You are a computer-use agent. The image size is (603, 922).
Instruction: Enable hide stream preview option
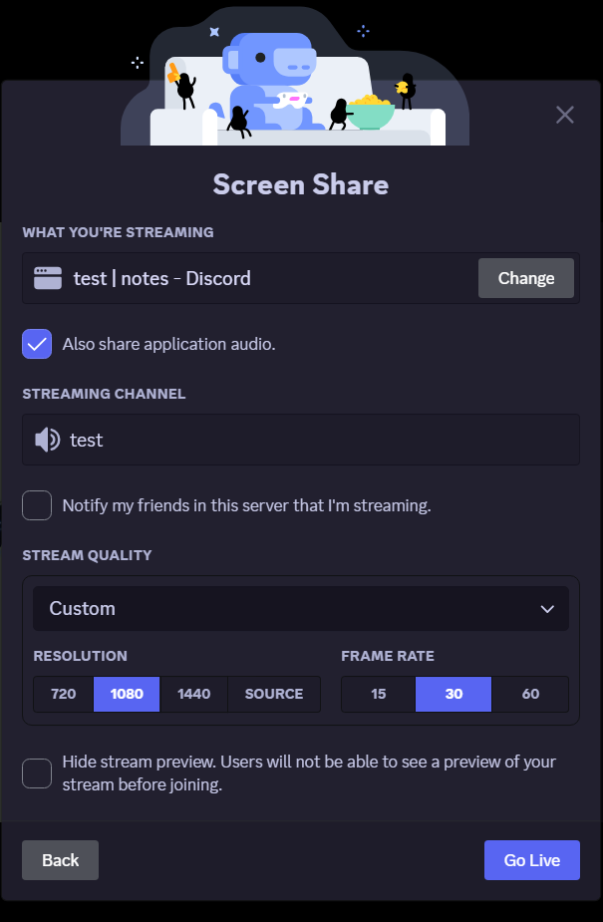(x=37, y=772)
